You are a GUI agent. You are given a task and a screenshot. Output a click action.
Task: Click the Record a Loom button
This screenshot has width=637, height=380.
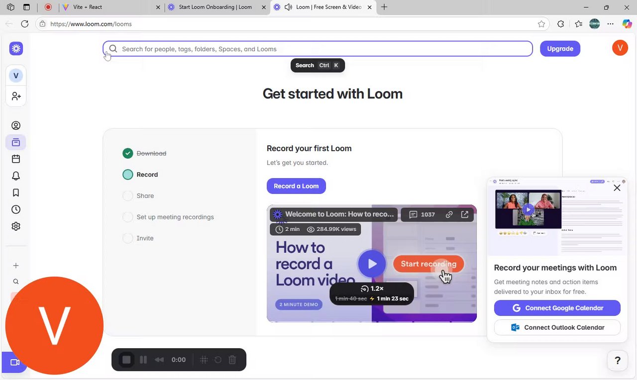click(296, 186)
